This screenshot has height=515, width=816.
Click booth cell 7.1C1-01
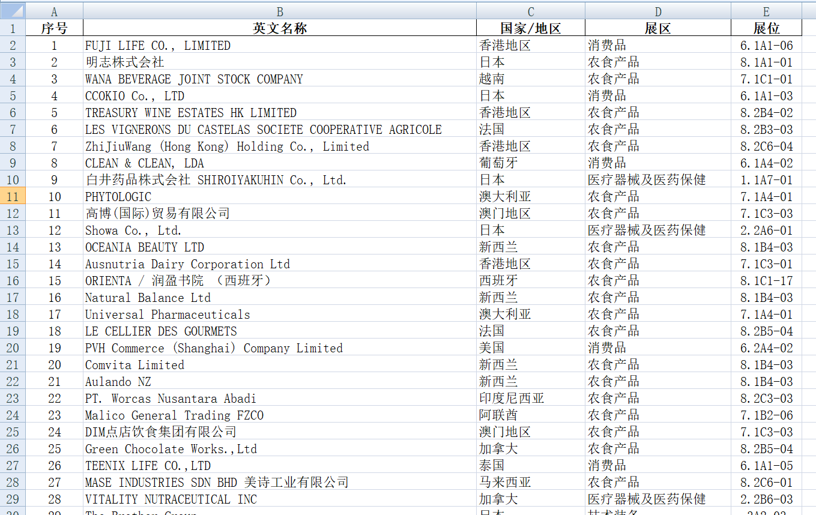coord(766,79)
